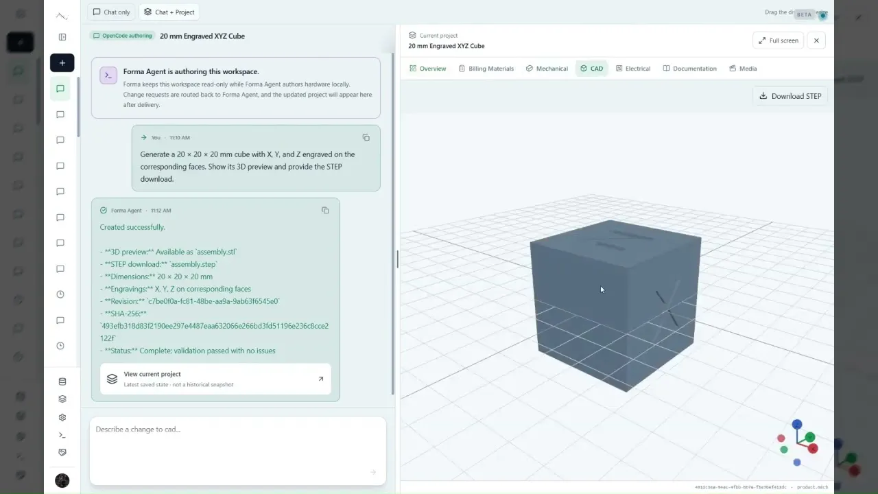Click the red axis ball on orientation gizmo
Image resolution: width=878 pixels, height=494 pixels.
coord(814,449)
